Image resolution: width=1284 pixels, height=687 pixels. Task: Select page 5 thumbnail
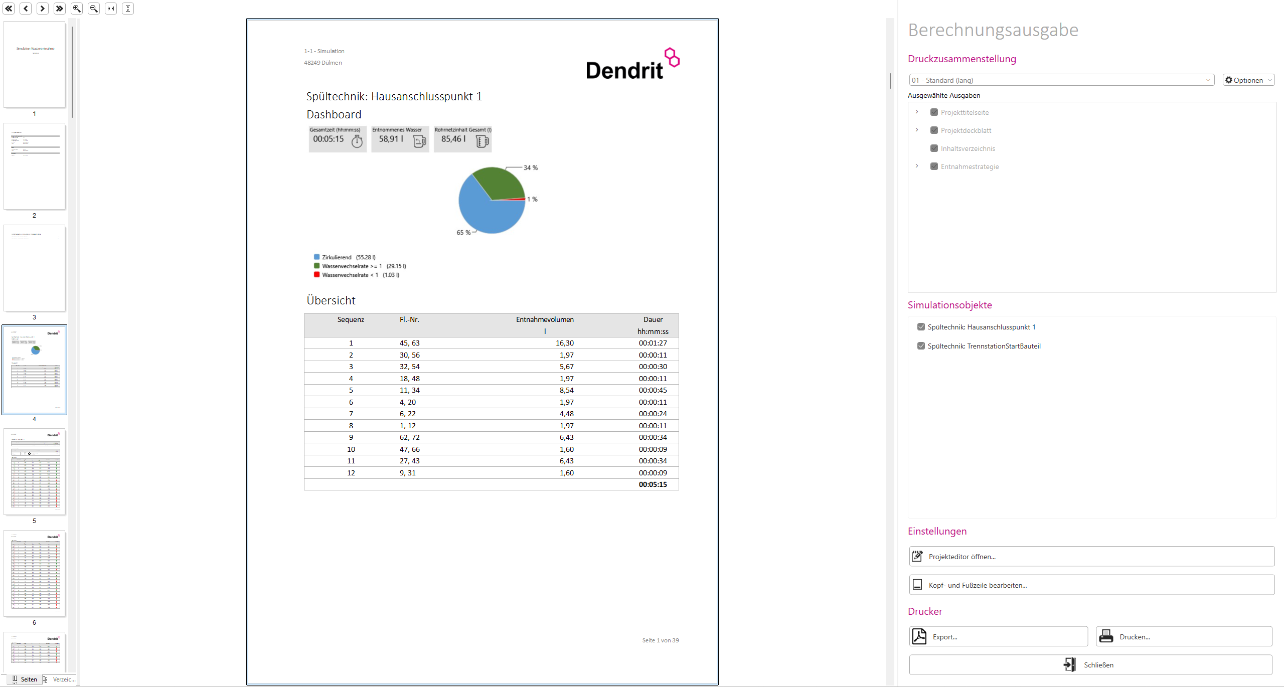35,472
